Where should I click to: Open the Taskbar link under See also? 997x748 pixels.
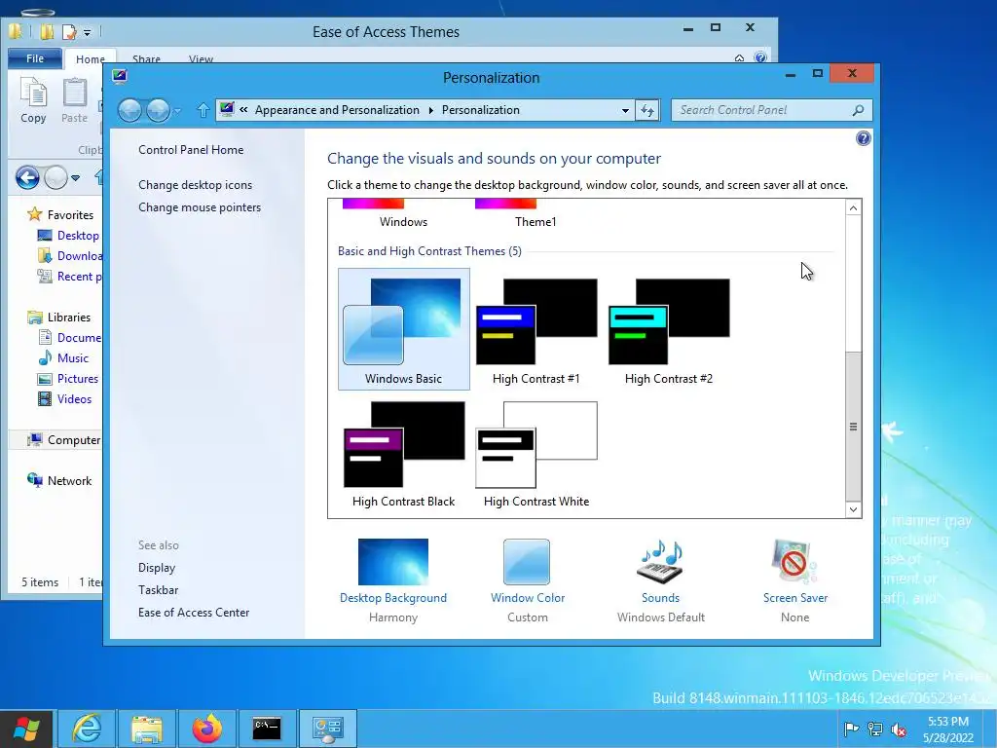click(x=159, y=589)
